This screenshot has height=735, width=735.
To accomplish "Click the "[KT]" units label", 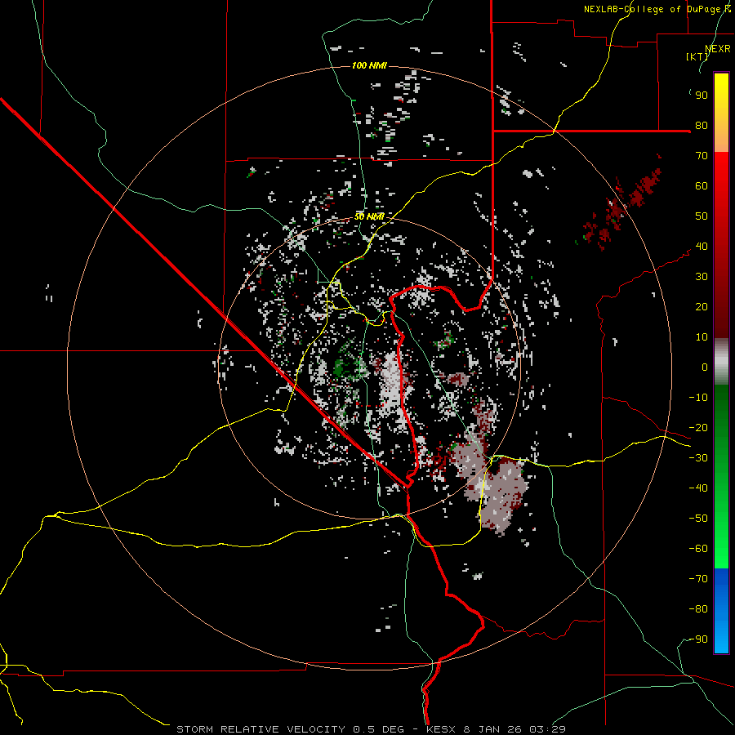I will point(697,56).
